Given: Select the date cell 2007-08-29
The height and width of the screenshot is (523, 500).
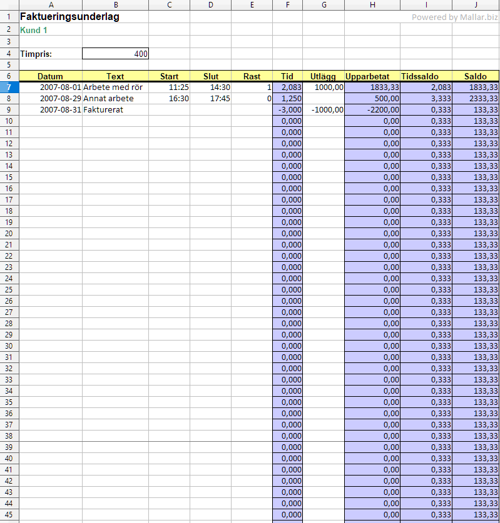Looking at the screenshot, I should [51, 98].
